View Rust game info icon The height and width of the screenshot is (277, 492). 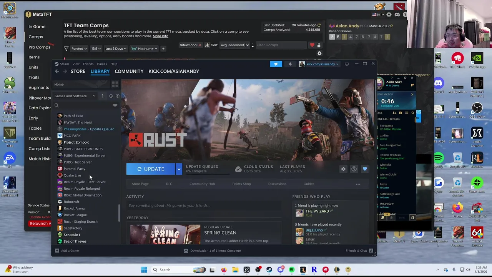pos(354,169)
